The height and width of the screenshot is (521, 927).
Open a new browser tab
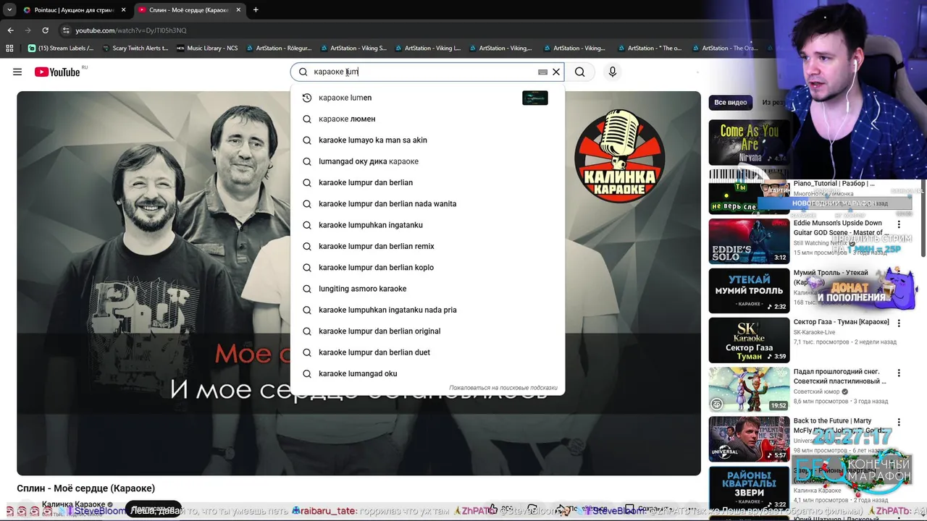click(x=256, y=10)
